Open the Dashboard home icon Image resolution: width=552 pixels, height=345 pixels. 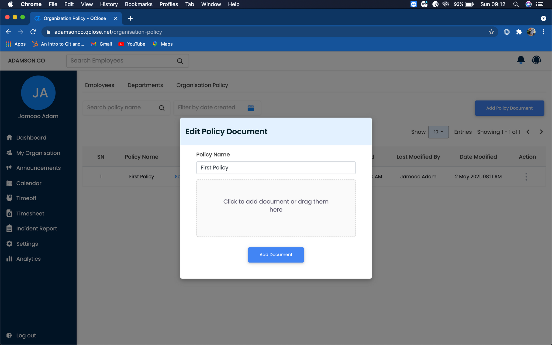[x=9, y=137]
